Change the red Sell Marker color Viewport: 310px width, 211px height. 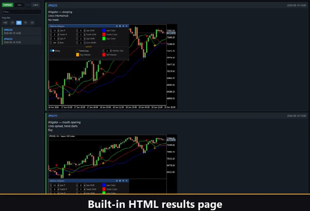pos(104,55)
